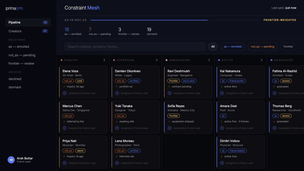Open the Pipeline nav item
Screen dimensions: 304x171
pyautogui.click(x=28, y=22)
